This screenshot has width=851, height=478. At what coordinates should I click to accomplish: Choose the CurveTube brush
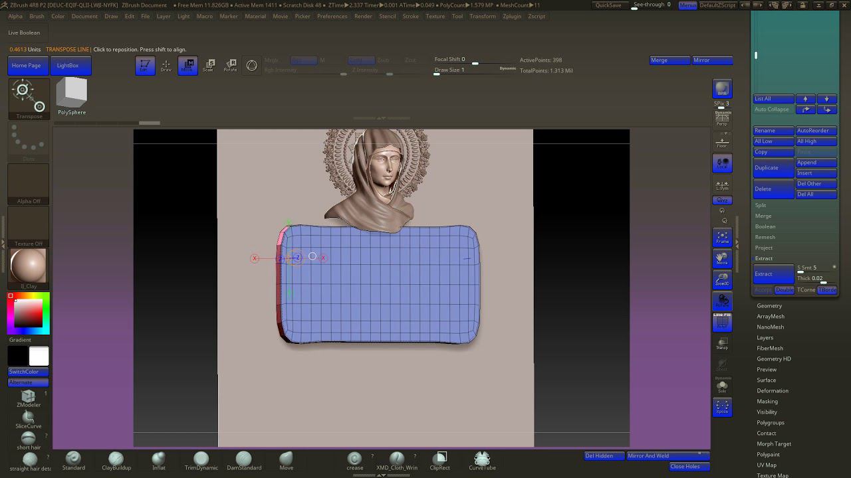coord(482,459)
